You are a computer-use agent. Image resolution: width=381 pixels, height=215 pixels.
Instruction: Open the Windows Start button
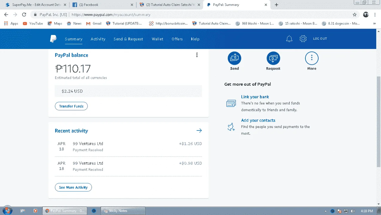(7, 211)
